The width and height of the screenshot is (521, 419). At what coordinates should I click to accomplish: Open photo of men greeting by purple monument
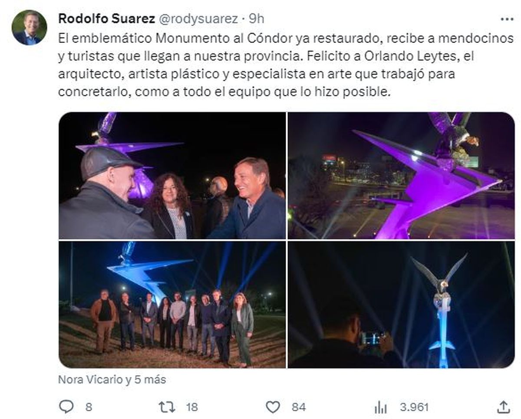172,175
